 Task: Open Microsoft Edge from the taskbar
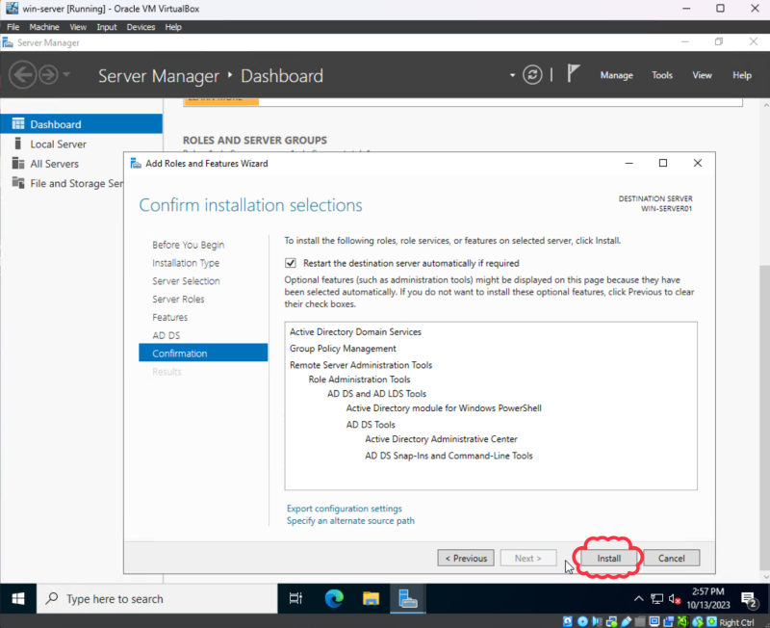click(333, 598)
